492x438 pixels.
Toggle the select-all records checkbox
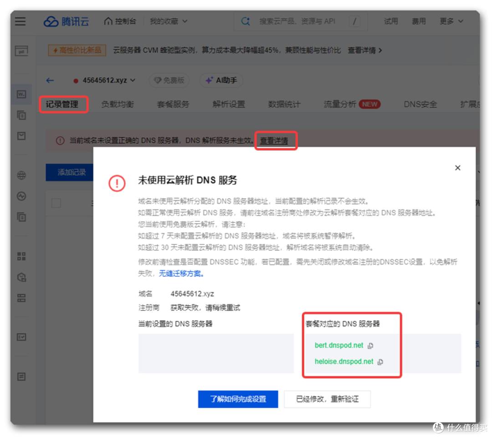pos(56,203)
